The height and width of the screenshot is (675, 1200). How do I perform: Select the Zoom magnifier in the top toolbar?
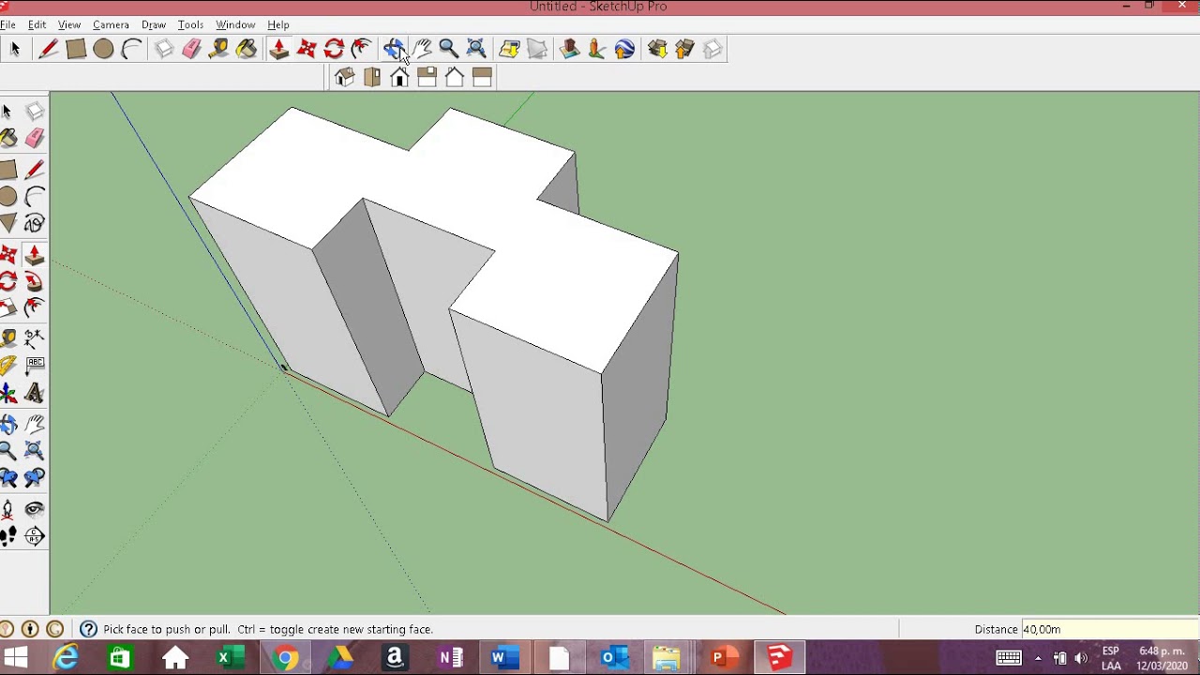coord(448,49)
